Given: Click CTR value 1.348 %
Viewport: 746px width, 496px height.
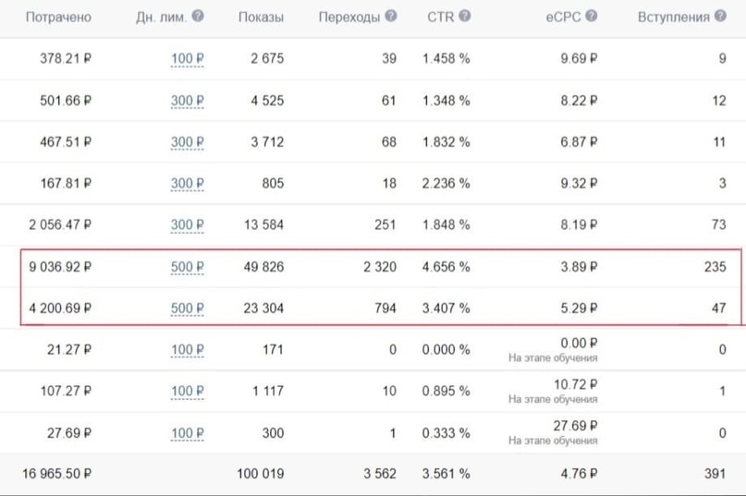Looking at the screenshot, I should pyautogui.click(x=446, y=101).
